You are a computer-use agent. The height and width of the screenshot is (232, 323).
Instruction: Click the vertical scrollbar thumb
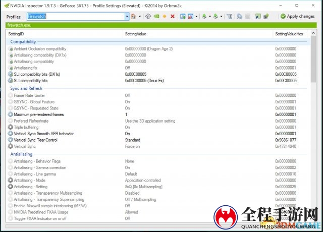pos(313,60)
